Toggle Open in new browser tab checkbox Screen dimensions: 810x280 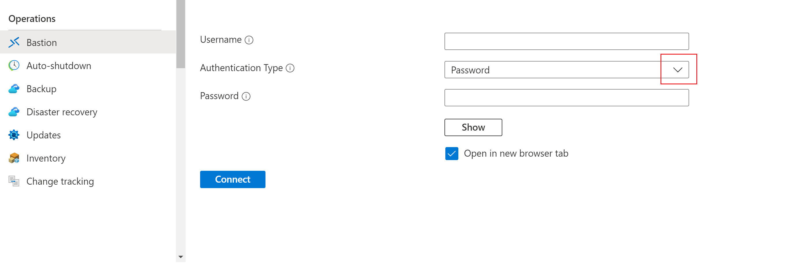click(x=451, y=154)
